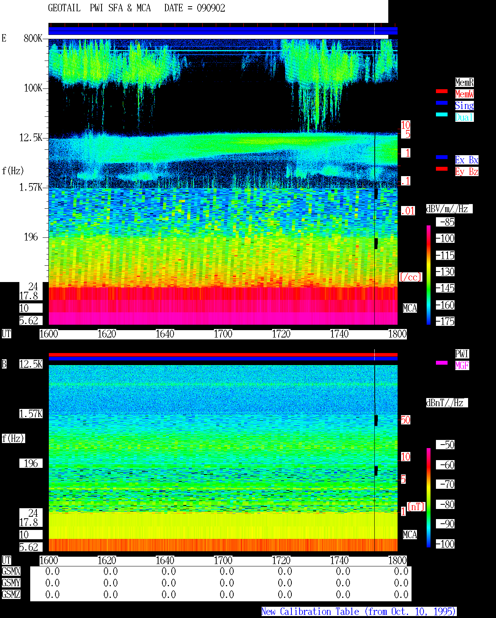The width and height of the screenshot is (496, 618).
Task: Click the GEOTAIL PWI SFA & MCA title
Action: [99, 8]
